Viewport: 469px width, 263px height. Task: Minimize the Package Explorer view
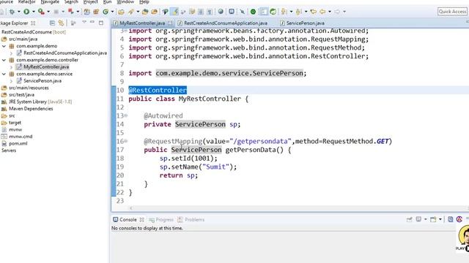tap(92, 23)
